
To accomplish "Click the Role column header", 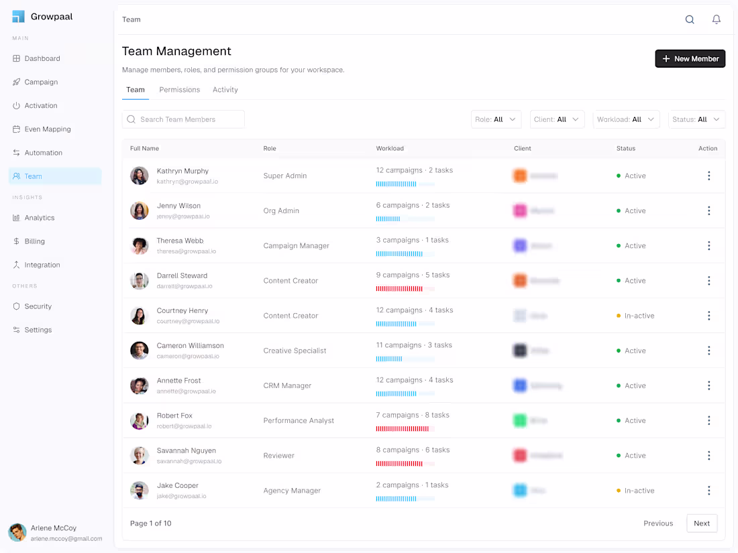I will pyautogui.click(x=270, y=148).
